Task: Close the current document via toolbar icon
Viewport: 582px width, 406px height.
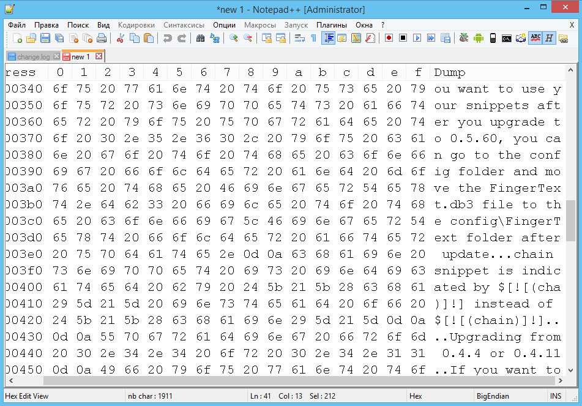Action: (73, 38)
